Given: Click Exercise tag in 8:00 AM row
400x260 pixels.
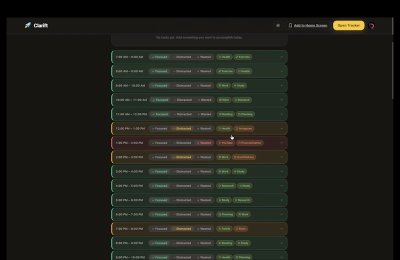Looking at the screenshot, I should pos(225,71).
